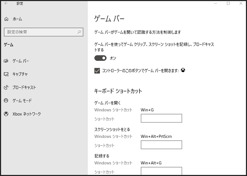247x176 pixels.
Task: Click the ゲーム バー sidebar icon
Action: click(x=6, y=61)
